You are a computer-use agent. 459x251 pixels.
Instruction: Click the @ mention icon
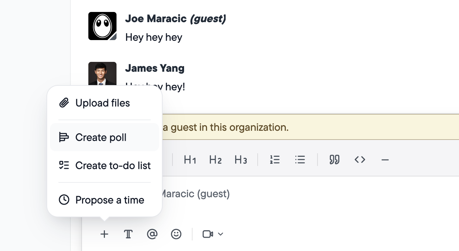pyautogui.click(x=152, y=234)
